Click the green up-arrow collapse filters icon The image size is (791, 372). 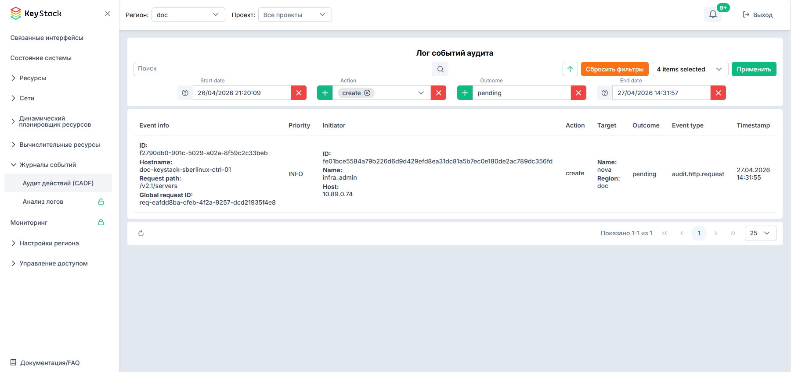click(x=570, y=69)
